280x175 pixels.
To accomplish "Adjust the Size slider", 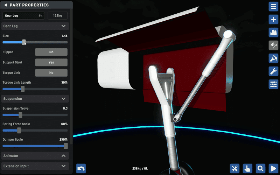I will tap(35, 42).
